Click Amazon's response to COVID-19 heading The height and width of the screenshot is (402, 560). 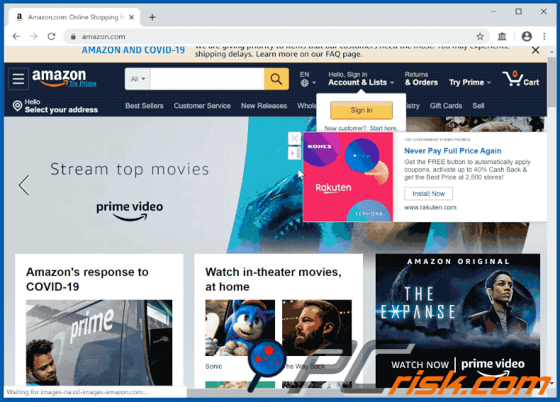87,280
